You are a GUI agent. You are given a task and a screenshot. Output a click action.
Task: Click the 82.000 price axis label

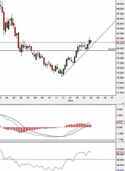(120, 38)
